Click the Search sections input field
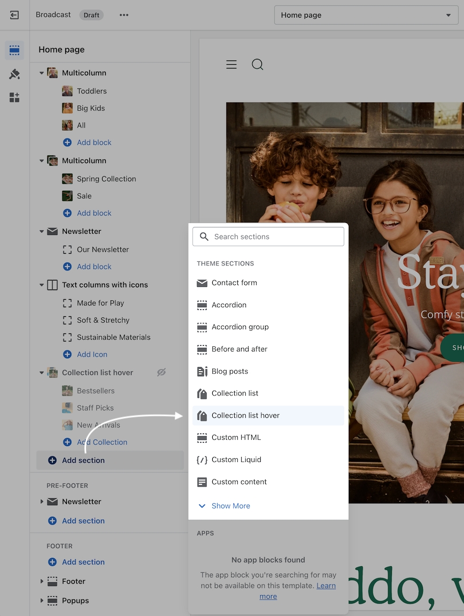Viewport: 464px width, 616px height. coord(268,237)
